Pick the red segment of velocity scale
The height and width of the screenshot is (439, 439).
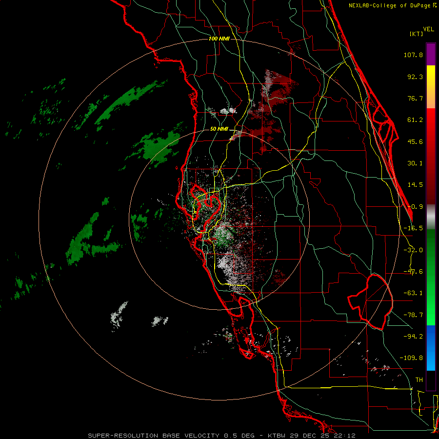(431, 156)
